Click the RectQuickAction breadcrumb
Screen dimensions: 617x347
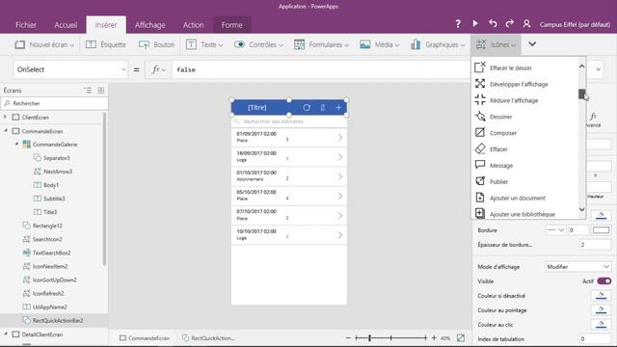pyautogui.click(x=208, y=338)
